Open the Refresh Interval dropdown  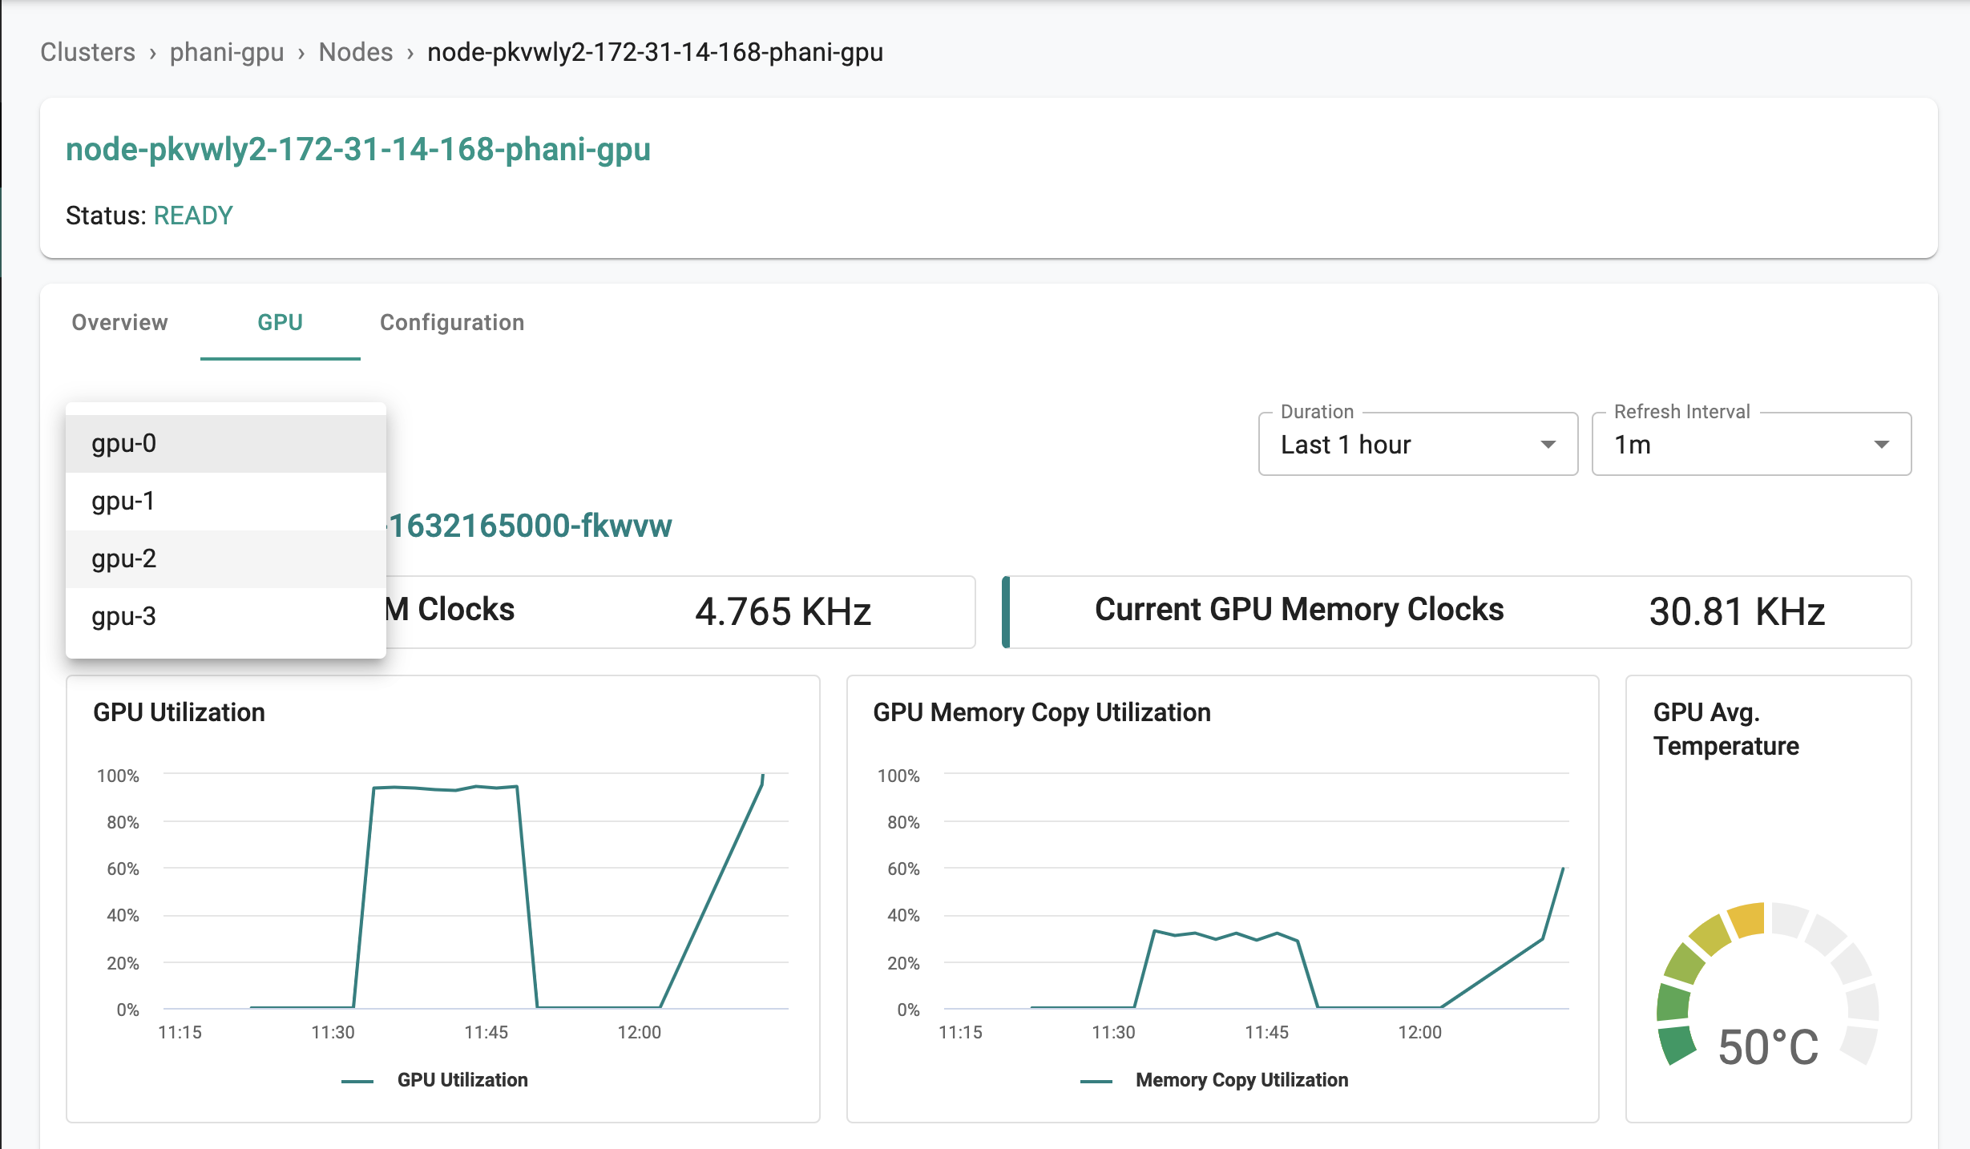[x=1751, y=444]
